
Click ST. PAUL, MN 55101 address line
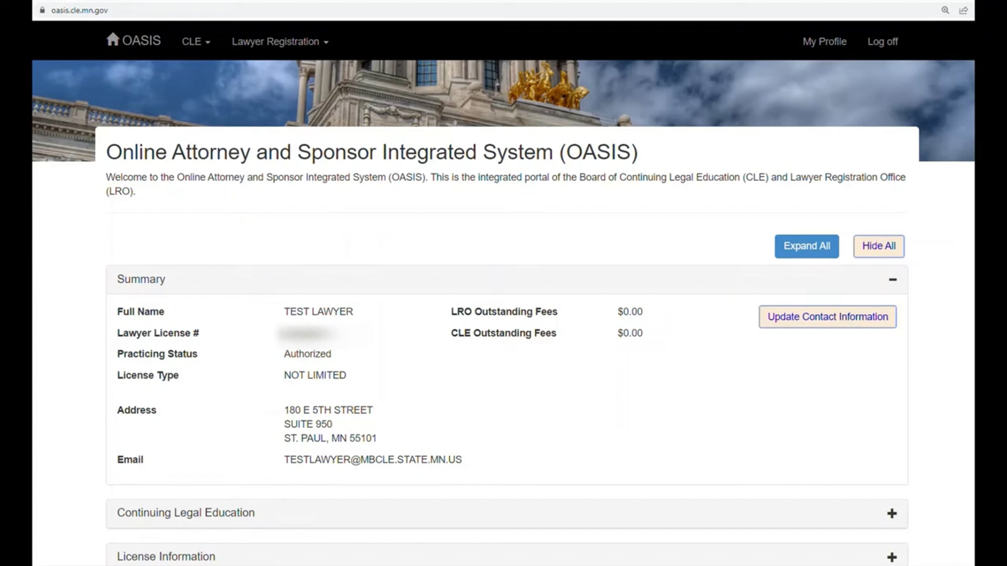coord(330,438)
